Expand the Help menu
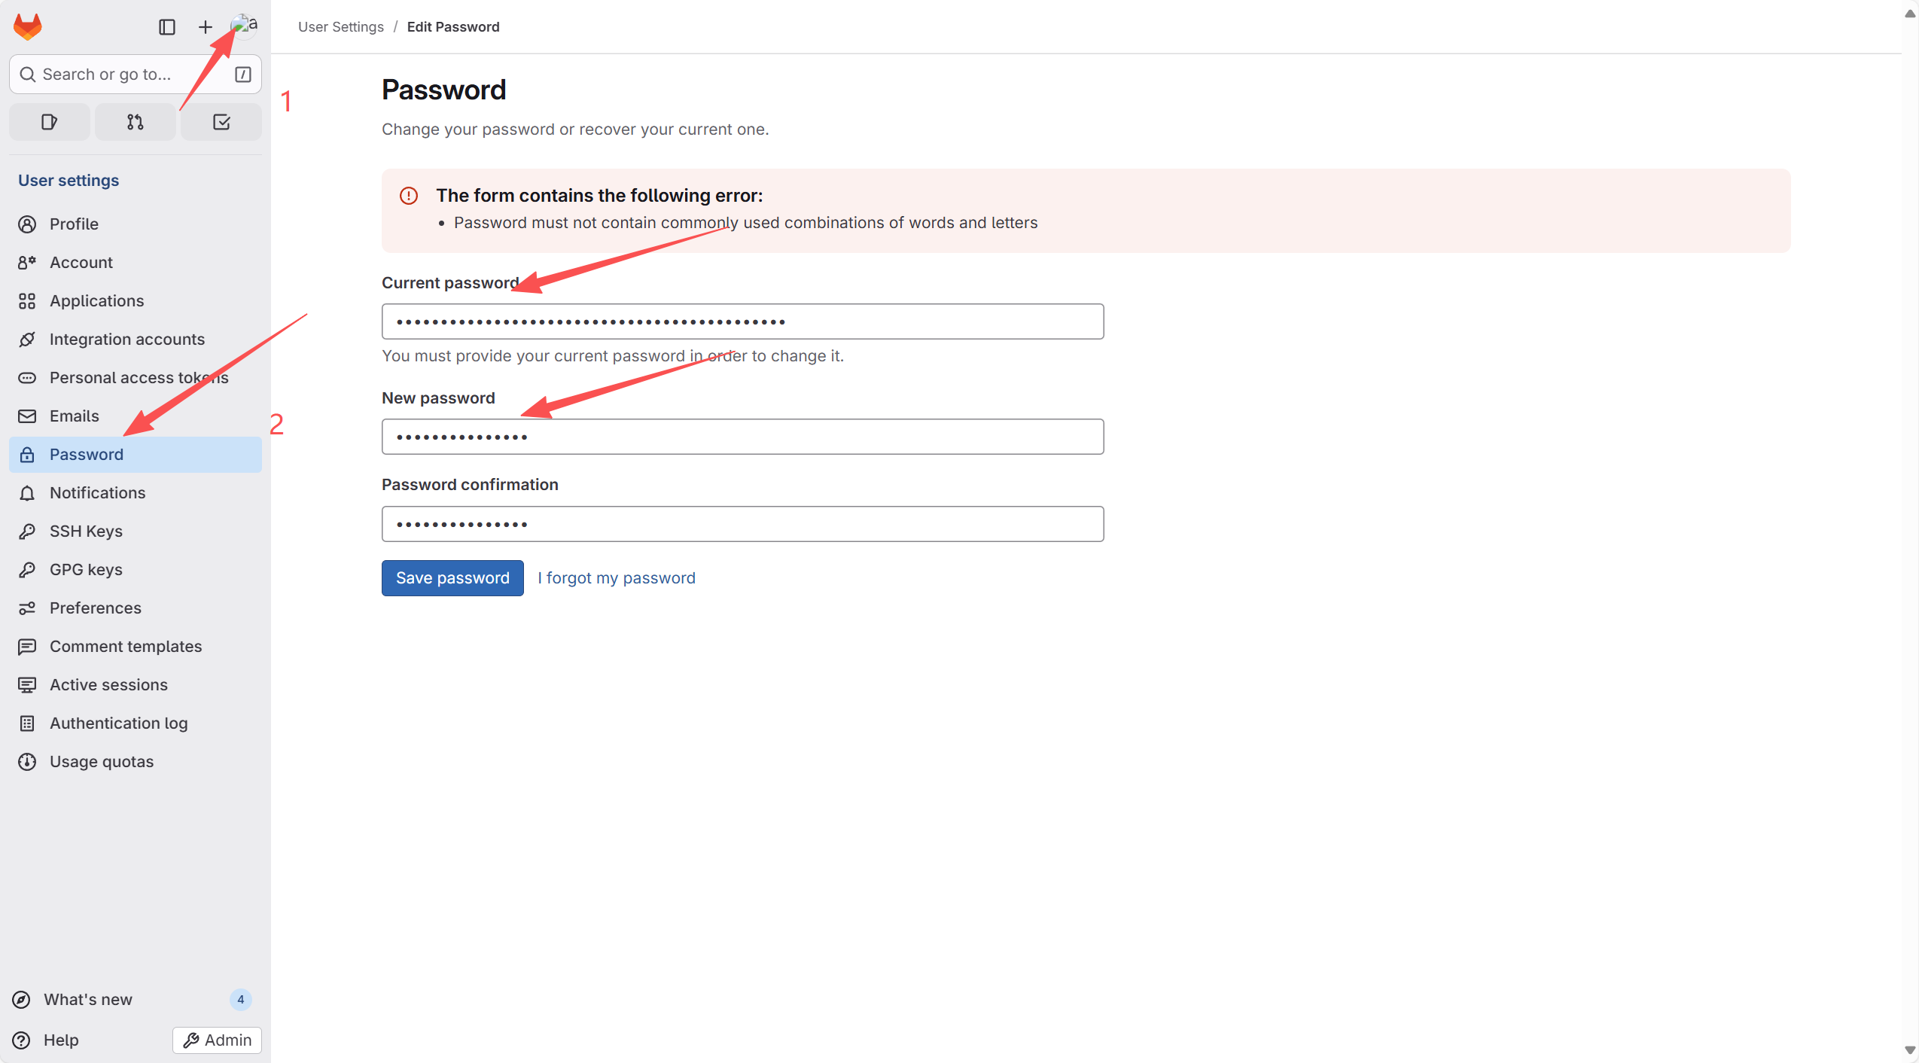The image size is (1919, 1063). [60, 1040]
